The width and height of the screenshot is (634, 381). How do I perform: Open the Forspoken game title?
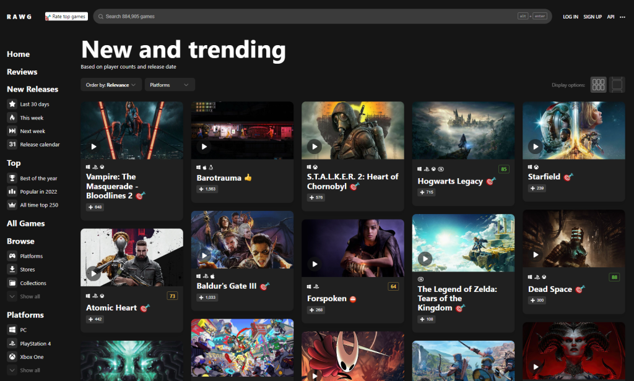(327, 299)
